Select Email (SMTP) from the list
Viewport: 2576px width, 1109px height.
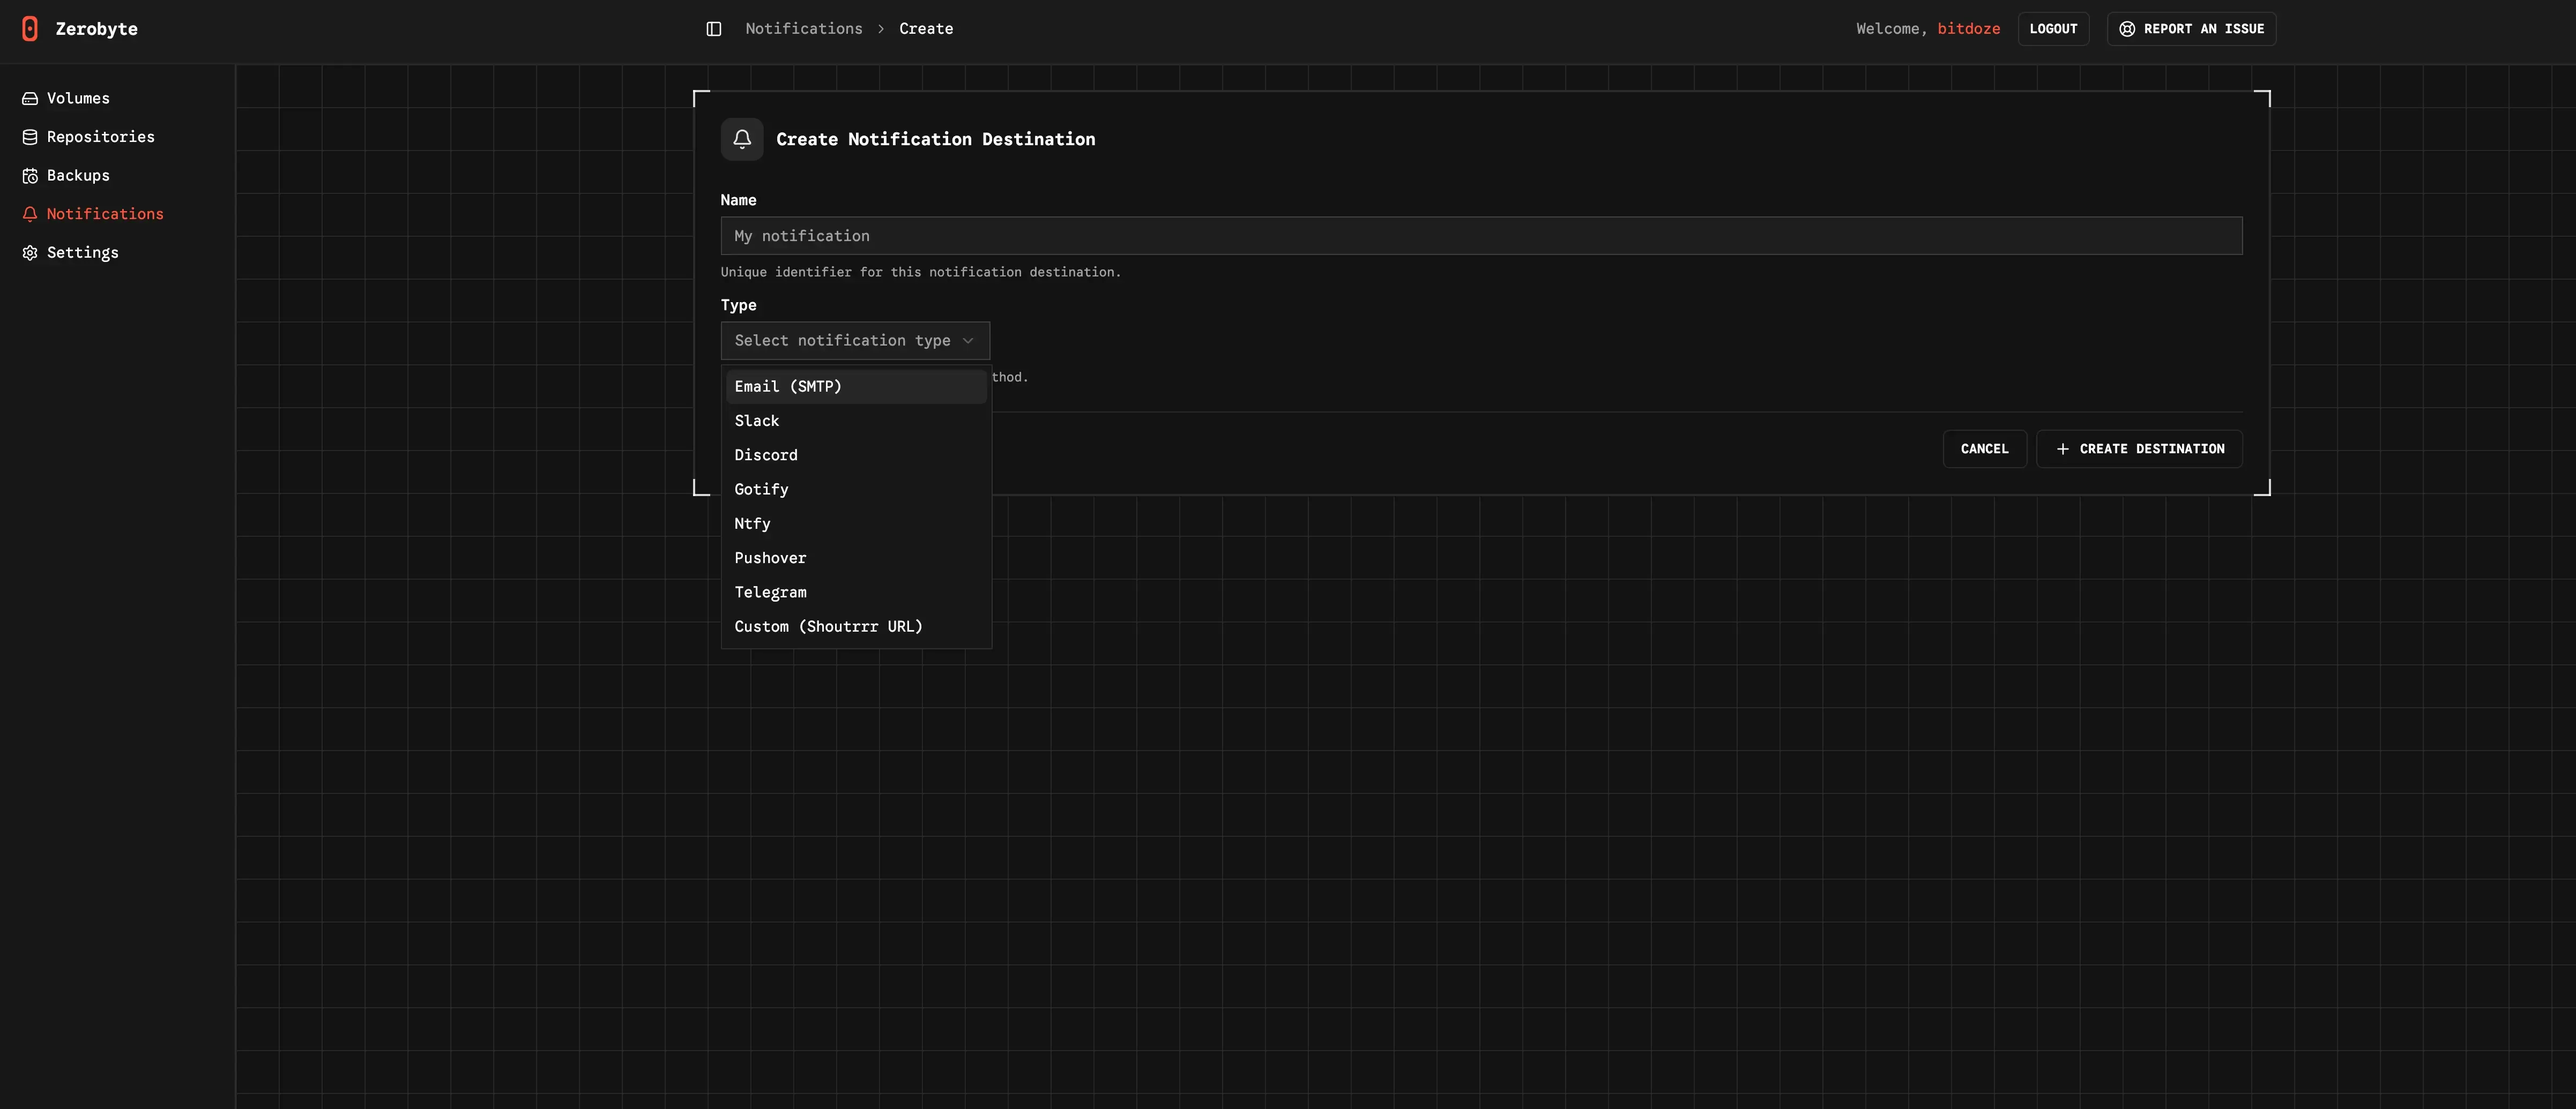(x=788, y=386)
